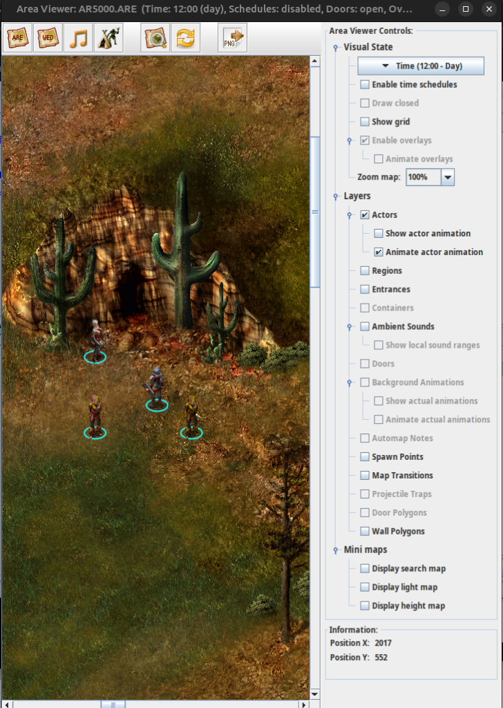The height and width of the screenshot is (708, 503).
Task: Open the music note songs icon
Action: click(78, 39)
